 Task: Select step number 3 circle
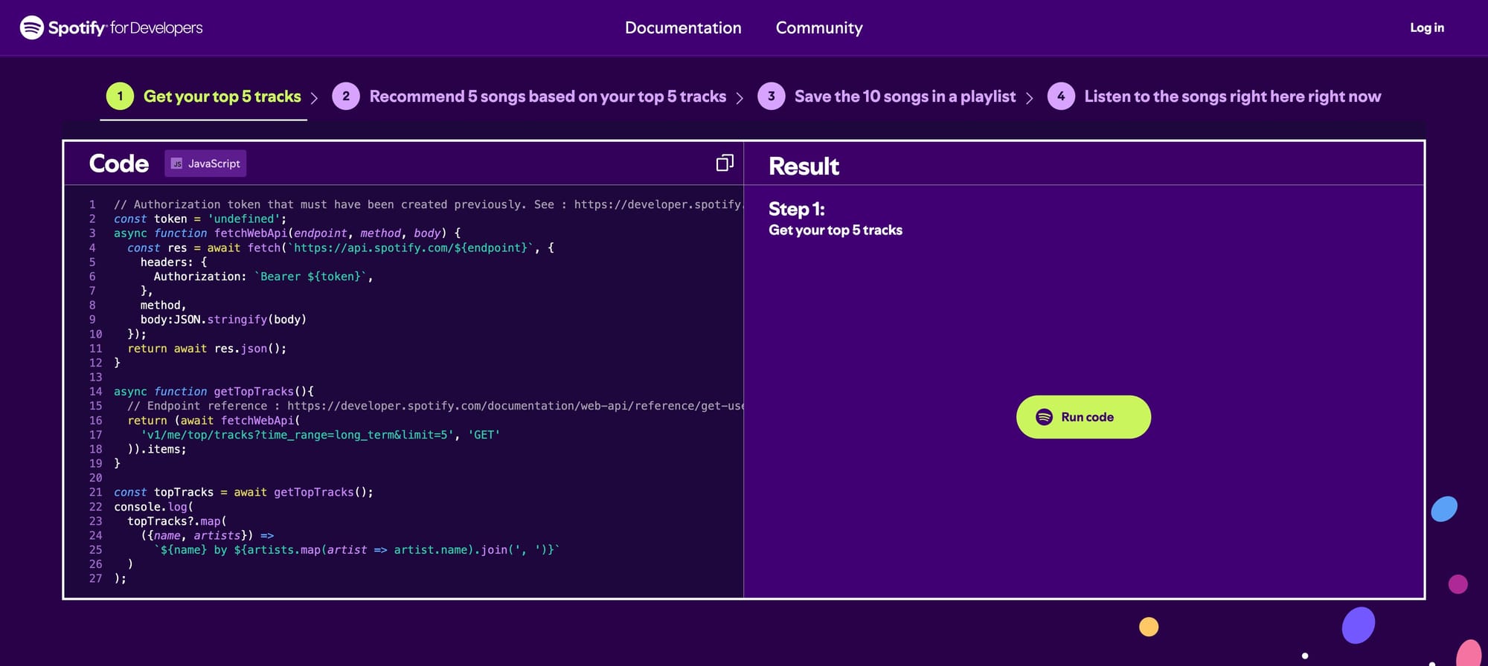click(772, 96)
